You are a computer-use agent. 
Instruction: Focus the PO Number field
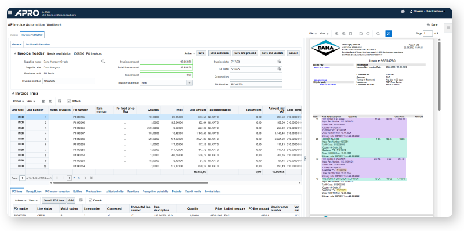pyautogui.click(x=256, y=84)
